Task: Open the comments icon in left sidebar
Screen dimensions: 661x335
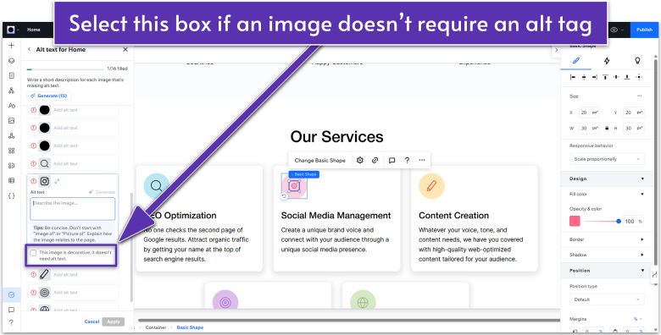Action: tap(11, 310)
